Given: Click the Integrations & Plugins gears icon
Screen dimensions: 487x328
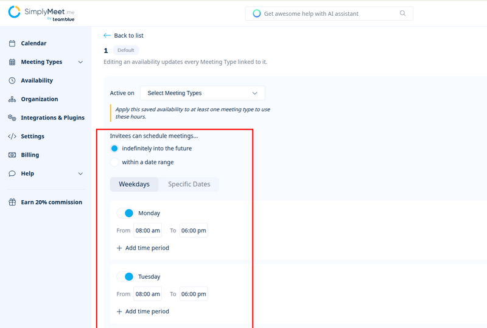Looking at the screenshot, I should pos(12,117).
